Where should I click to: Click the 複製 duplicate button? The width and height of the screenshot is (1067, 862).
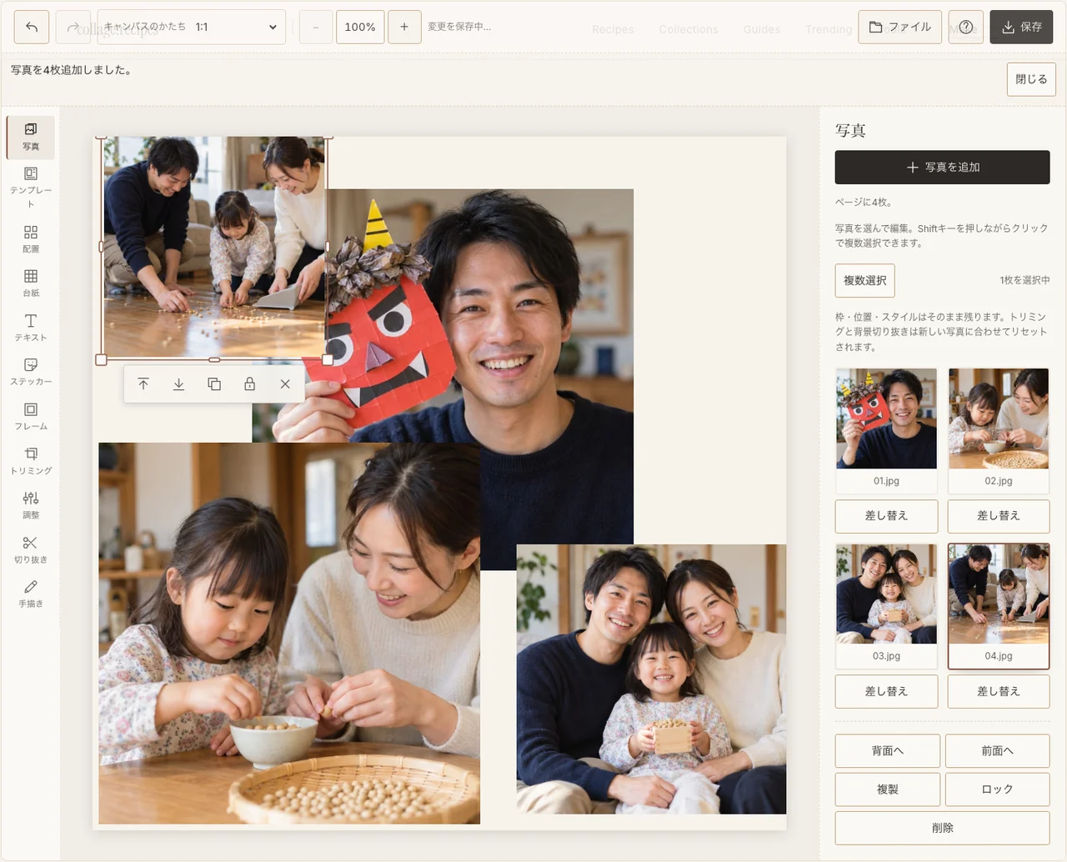[888, 789]
